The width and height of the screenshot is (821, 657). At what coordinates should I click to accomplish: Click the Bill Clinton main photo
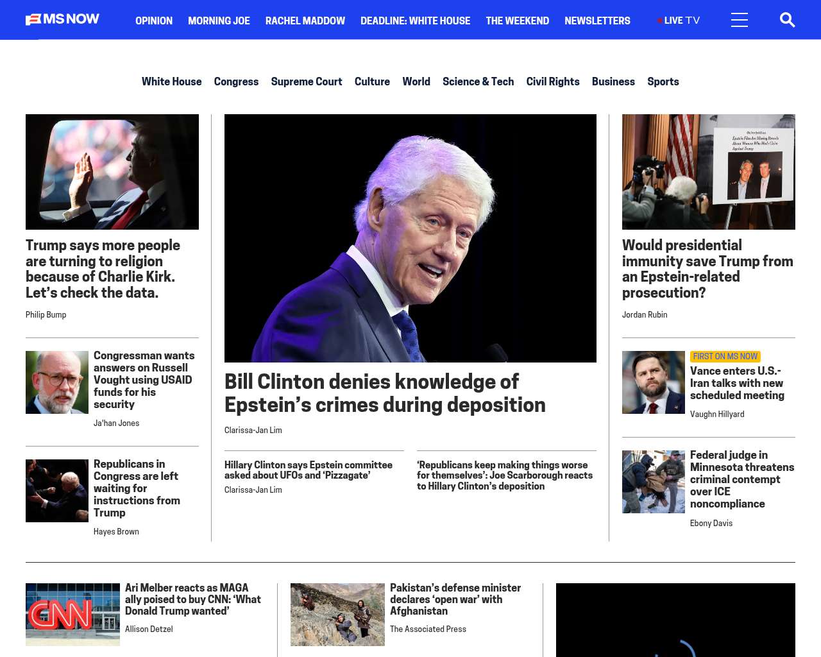(410, 238)
